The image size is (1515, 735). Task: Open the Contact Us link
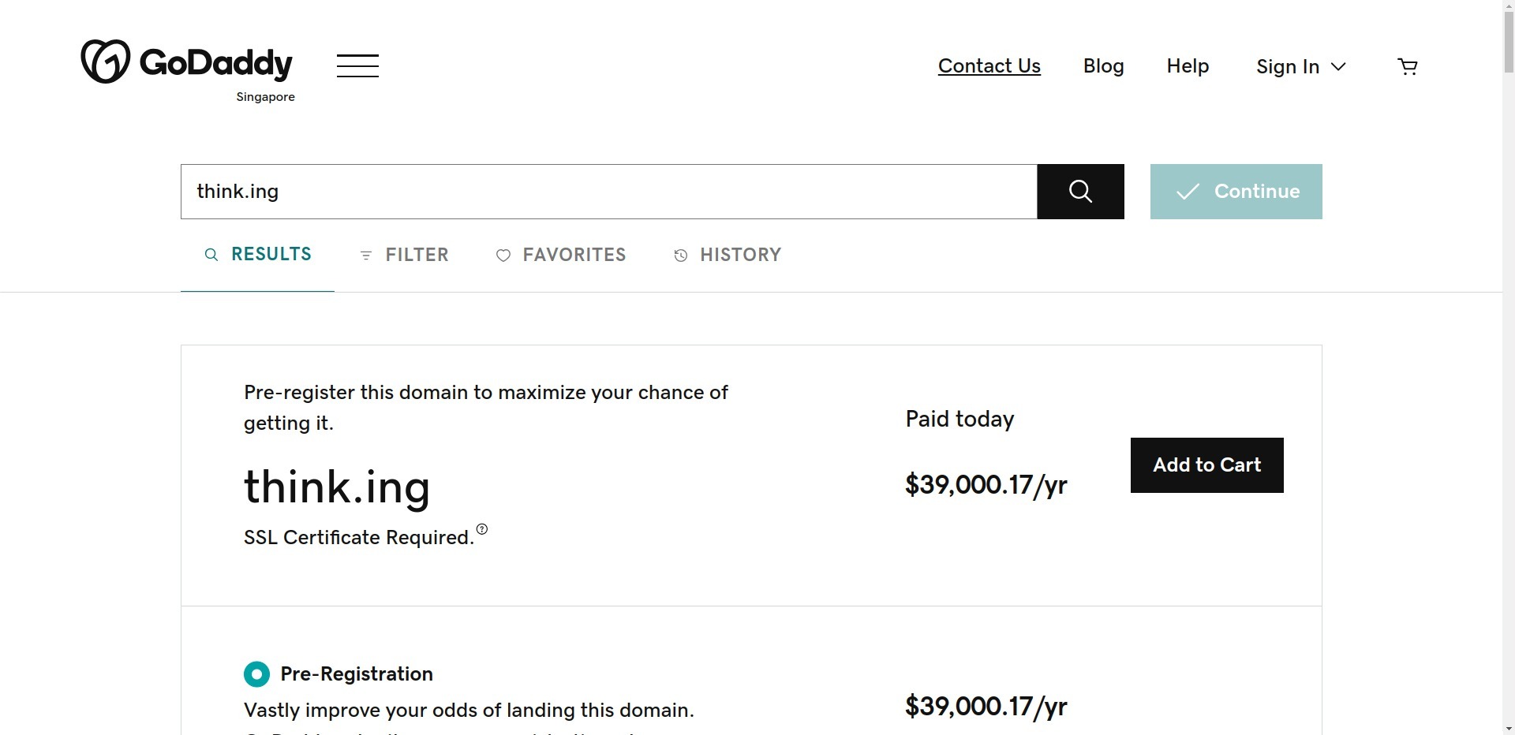coord(989,66)
